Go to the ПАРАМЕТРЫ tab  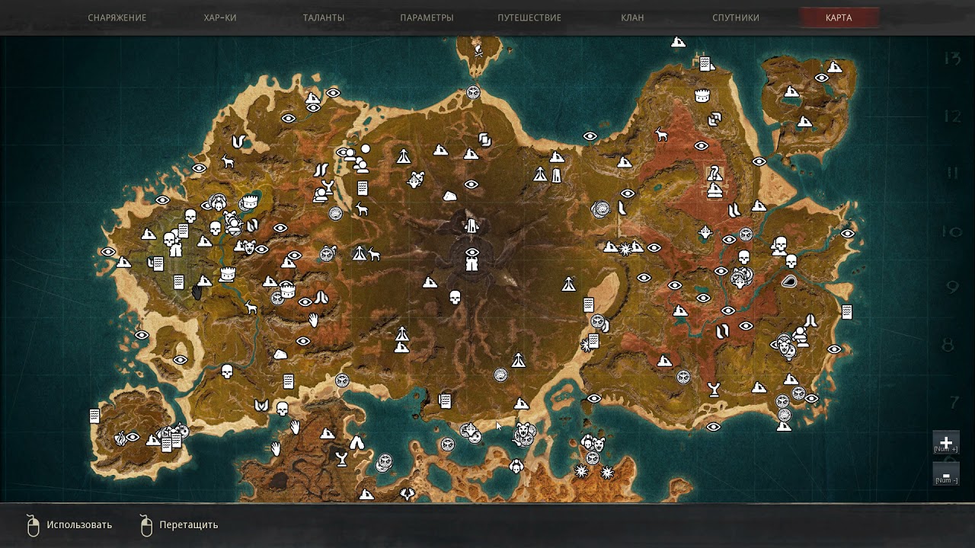coord(427,18)
